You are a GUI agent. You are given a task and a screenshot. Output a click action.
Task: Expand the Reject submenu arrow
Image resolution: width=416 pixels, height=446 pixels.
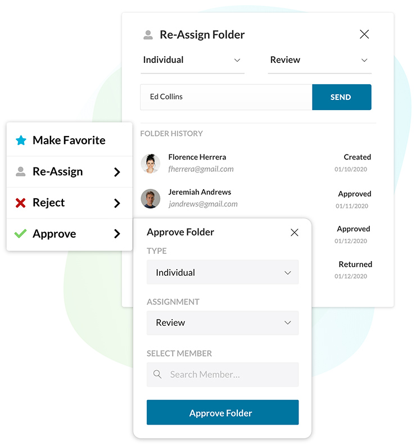[x=117, y=203]
